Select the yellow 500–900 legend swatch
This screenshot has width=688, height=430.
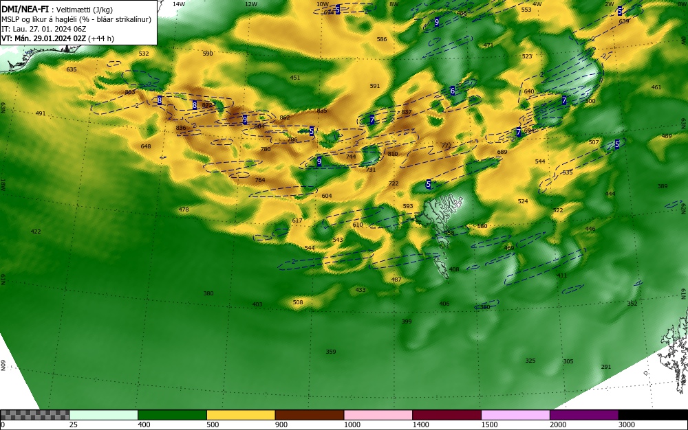pyautogui.click(x=241, y=415)
